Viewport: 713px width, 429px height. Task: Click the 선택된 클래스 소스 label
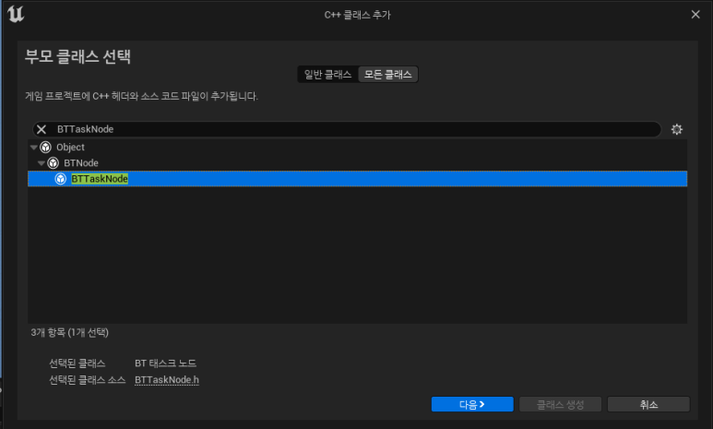point(87,379)
